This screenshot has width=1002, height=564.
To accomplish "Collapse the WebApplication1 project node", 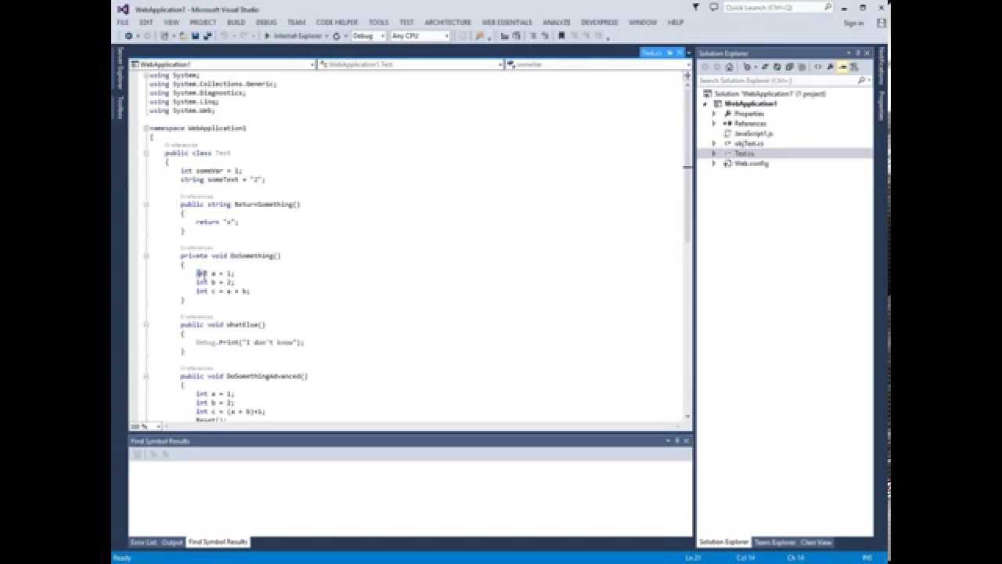I will tap(705, 103).
